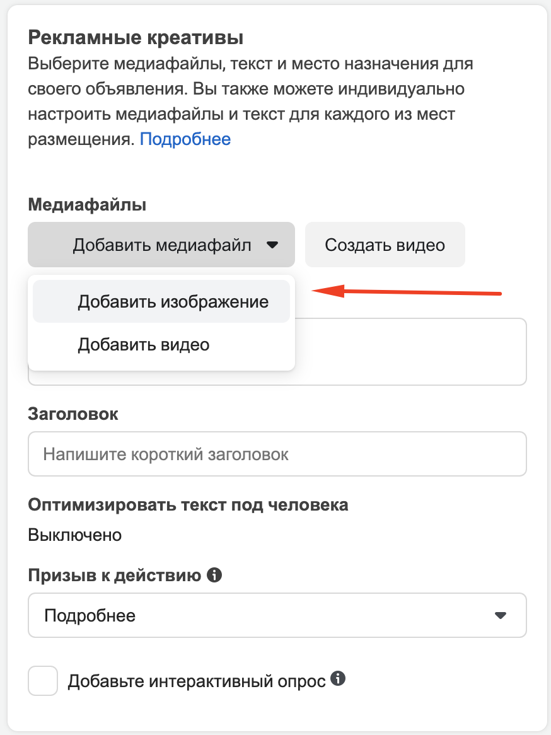Enable the Добавьте интерактивный опрос checkbox

click(43, 681)
